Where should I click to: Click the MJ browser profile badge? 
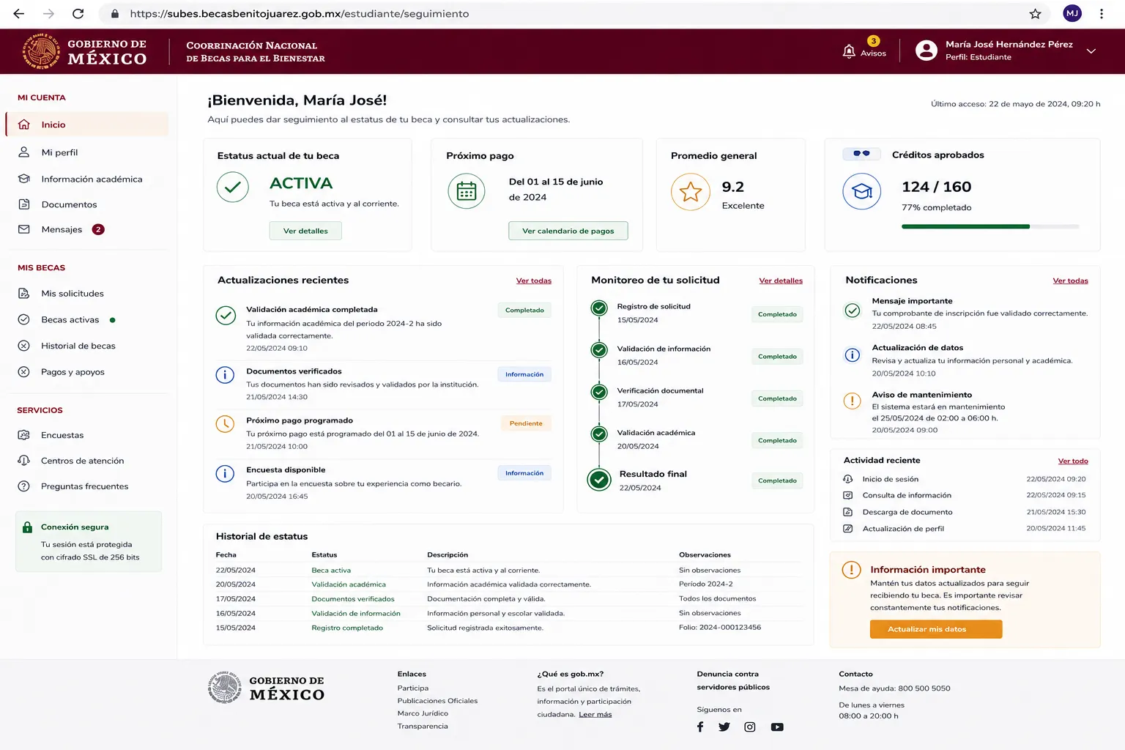pos(1072,14)
